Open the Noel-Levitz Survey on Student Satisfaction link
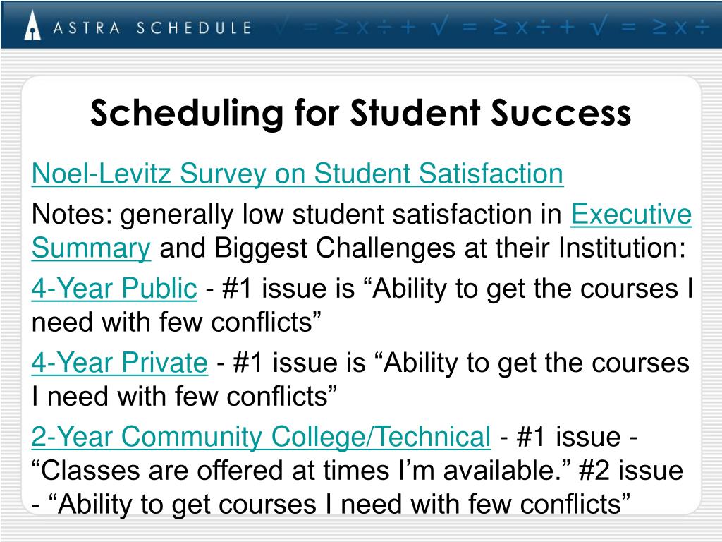 pyautogui.click(x=298, y=174)
